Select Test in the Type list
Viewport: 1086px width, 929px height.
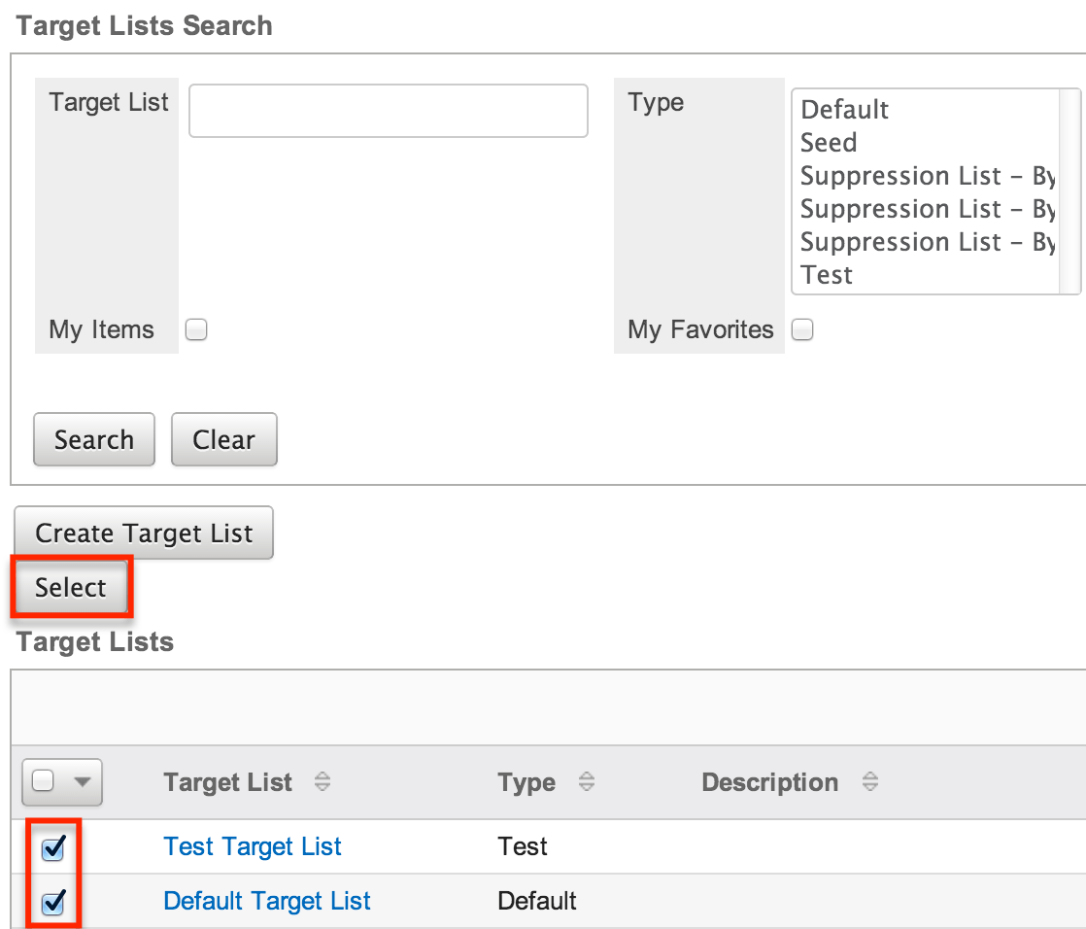pos(825,275)
